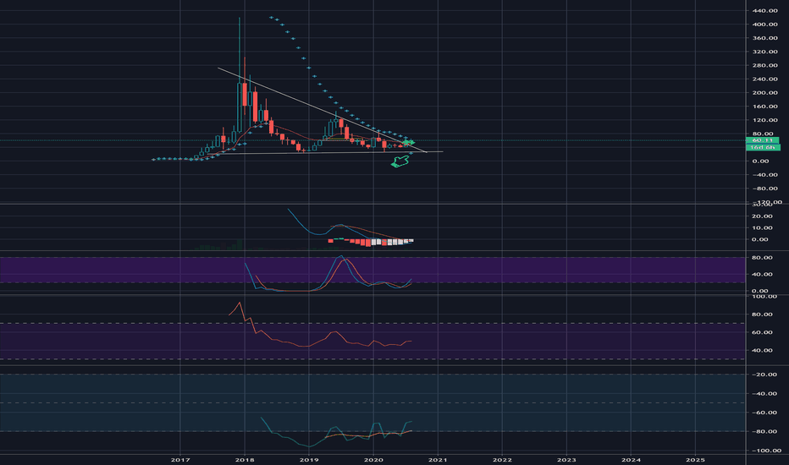This screenshot has height=465, width=789.
Task: Click 120.00 on the price axis
Action: click(x=764, y=120)
